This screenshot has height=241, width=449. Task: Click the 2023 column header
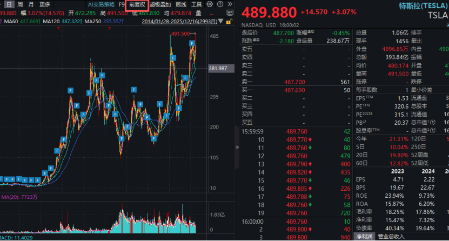(398, 171)
